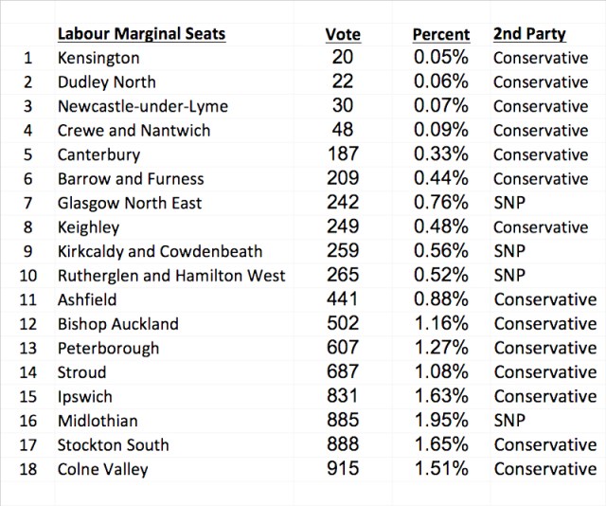Click the Dudley North seat name
The image size is (606, 506).
pyautogui.click(x=106, y=82)
